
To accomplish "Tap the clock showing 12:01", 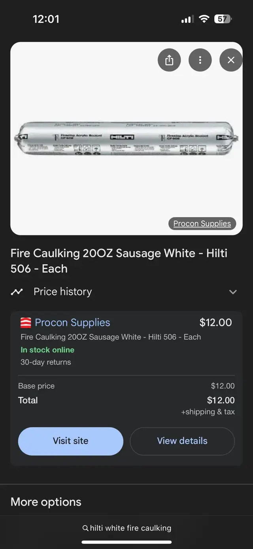I will 46,19.
